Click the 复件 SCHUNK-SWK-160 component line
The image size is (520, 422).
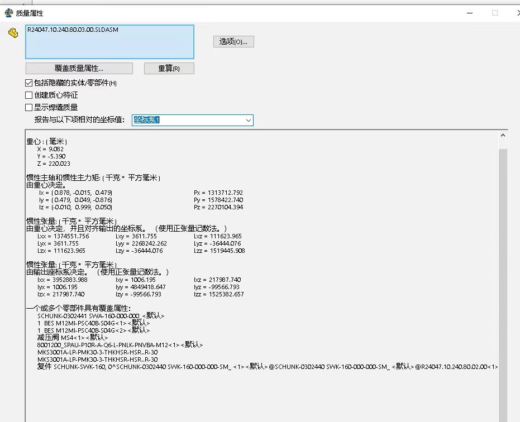(268, 367)
